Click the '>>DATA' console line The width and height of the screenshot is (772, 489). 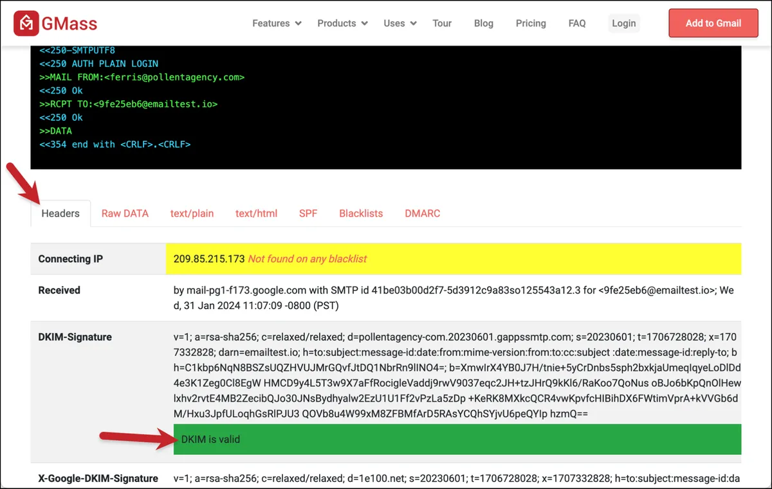55,131
